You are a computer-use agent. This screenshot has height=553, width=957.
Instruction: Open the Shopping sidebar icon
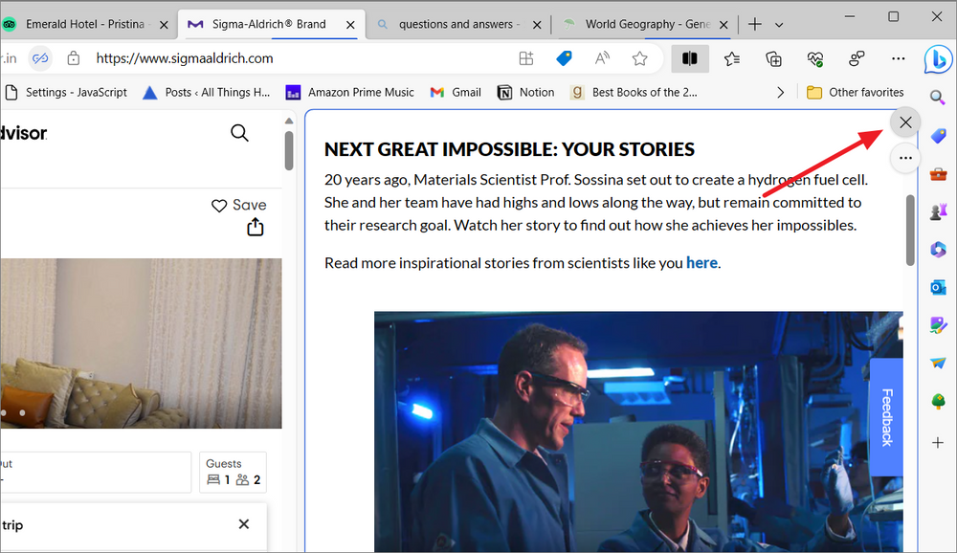point(938,136)
